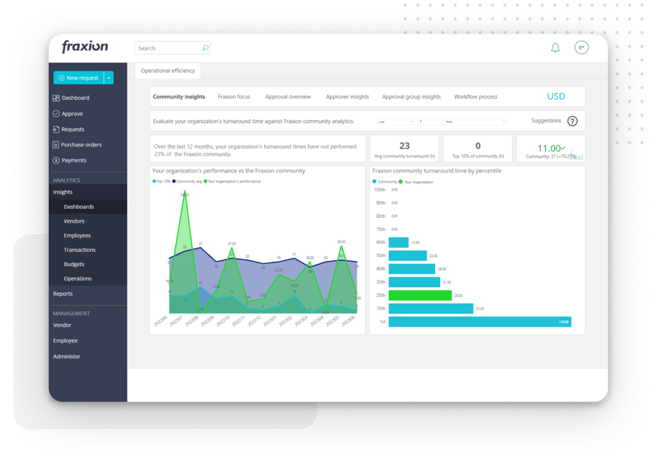Expand the New request dropdown arrow
The image size is (656, 464).
108,78
